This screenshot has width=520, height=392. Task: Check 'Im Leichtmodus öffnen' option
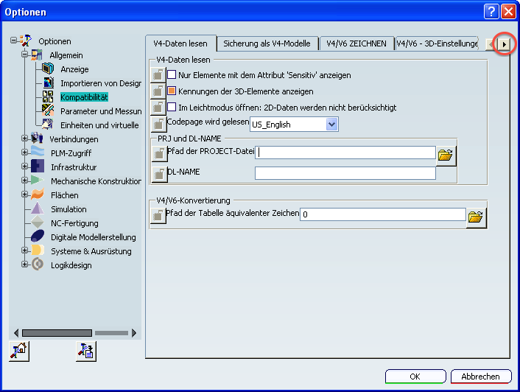click(172, 108)
